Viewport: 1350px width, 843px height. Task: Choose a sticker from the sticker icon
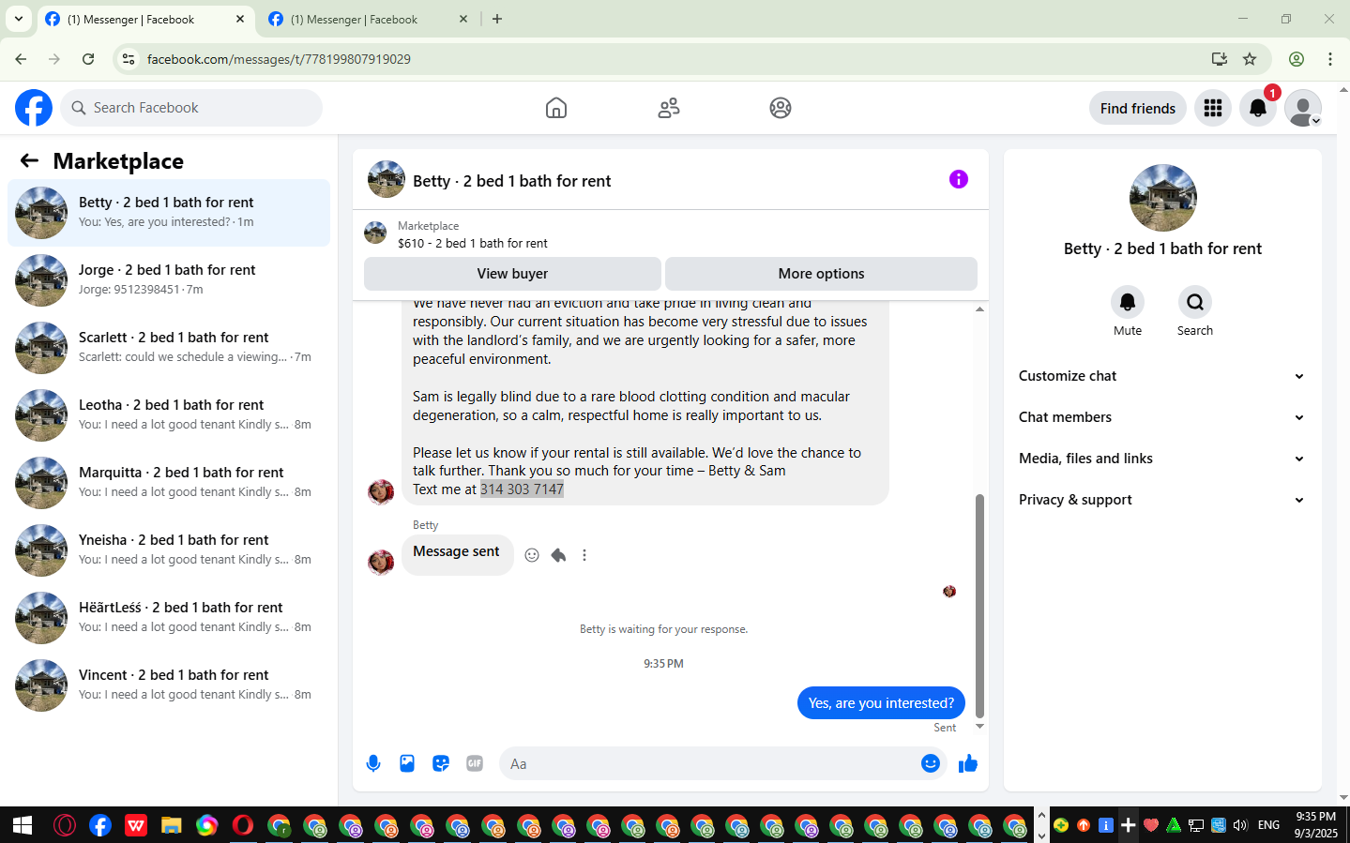[441, 763]
